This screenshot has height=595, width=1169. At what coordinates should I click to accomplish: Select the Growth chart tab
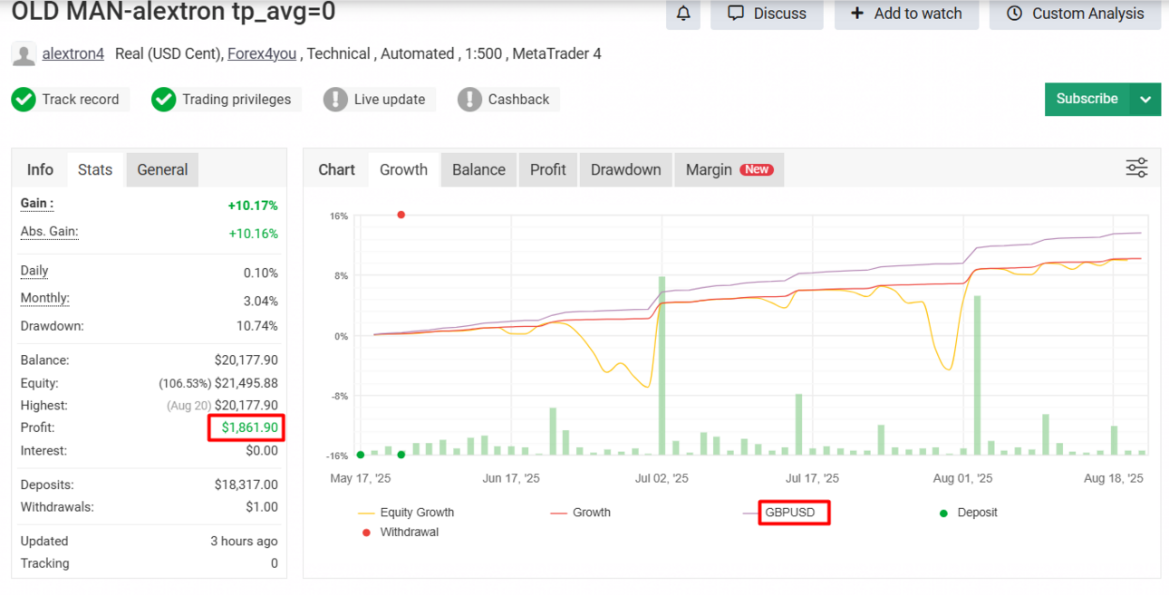tap(403, 169)
